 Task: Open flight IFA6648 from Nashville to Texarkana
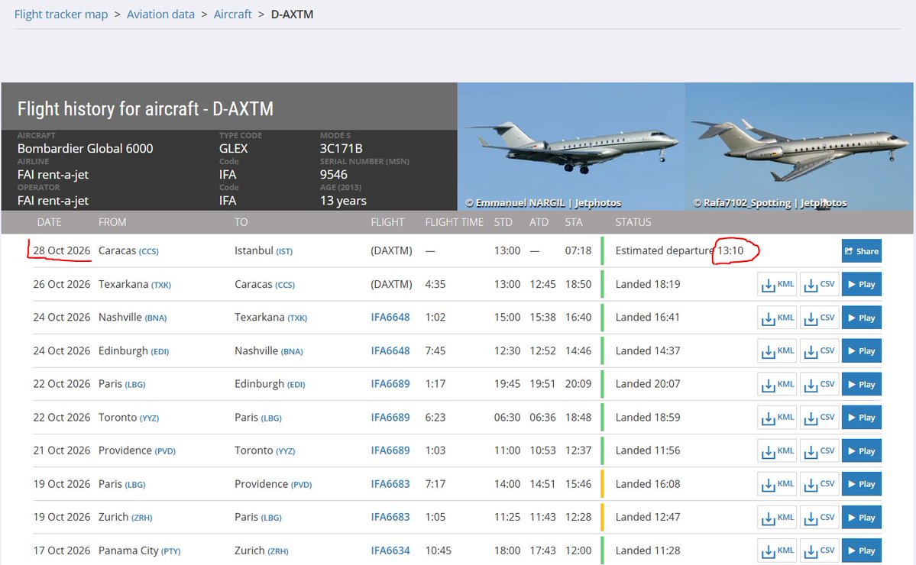pyautogui.click(x=390, y=318)
